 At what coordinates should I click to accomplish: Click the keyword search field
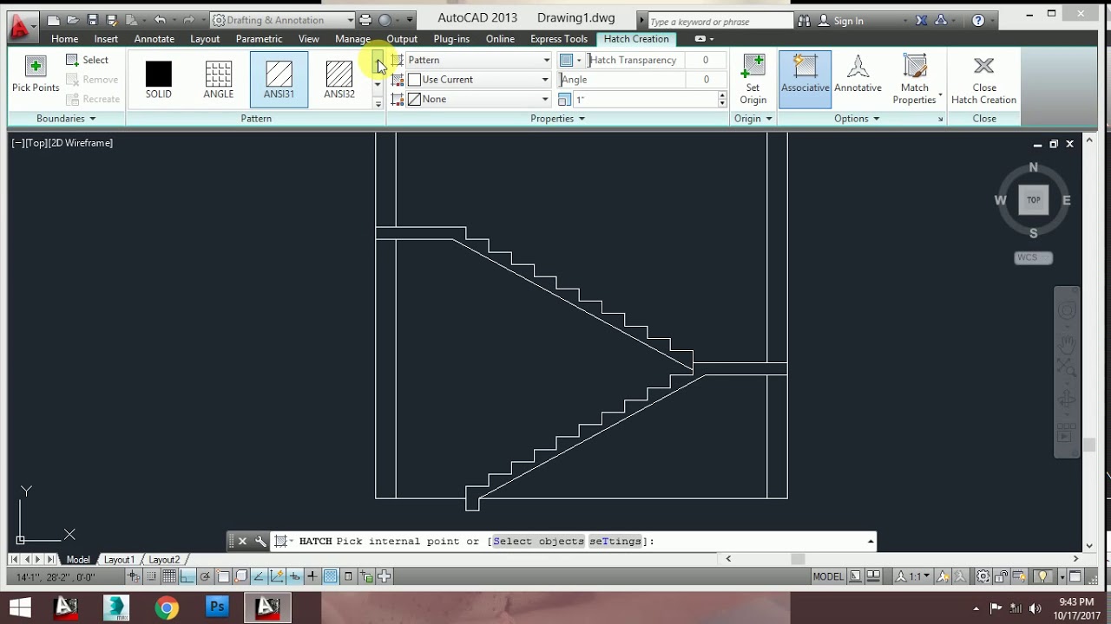tap(720, 21)
